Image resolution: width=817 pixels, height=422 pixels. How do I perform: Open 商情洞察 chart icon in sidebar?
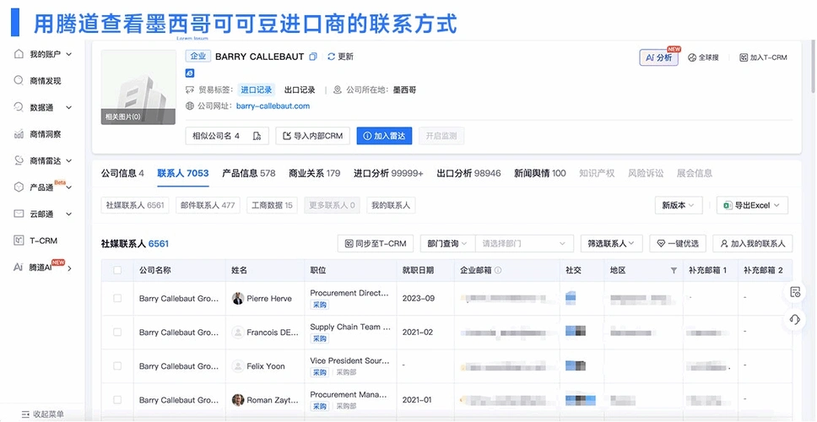(19, 134)
